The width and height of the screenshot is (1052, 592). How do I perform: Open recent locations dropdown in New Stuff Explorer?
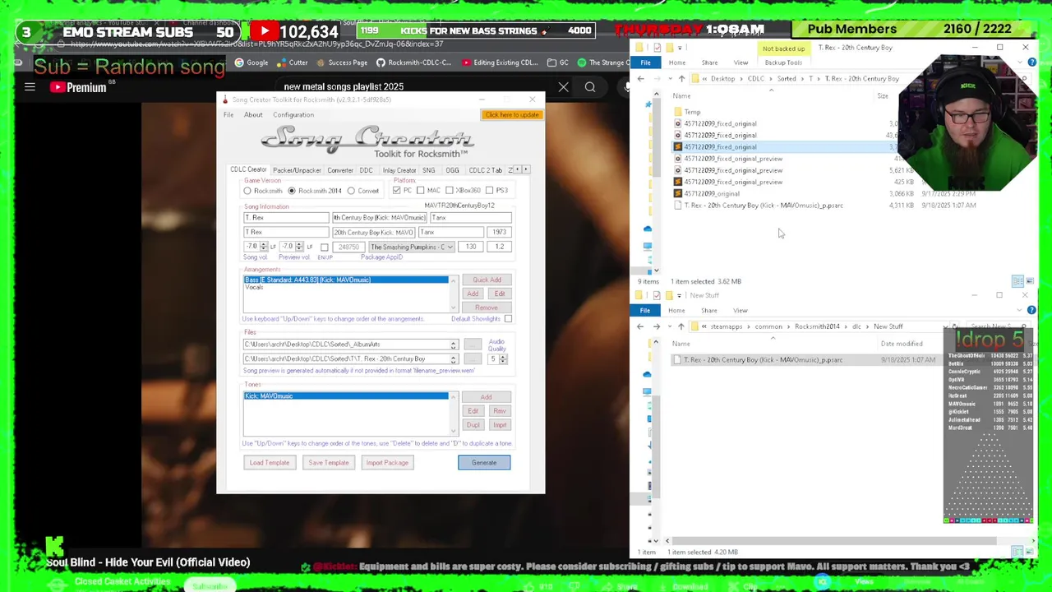(x=669, y=326)
